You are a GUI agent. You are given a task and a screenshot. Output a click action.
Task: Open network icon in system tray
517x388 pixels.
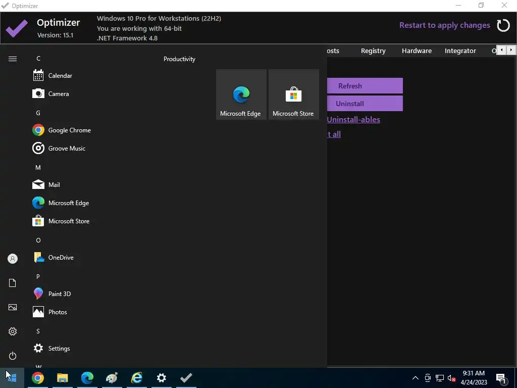coord(440,378)
